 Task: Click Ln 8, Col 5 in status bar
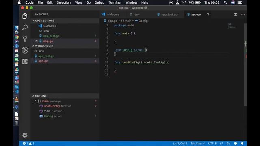point(180,143)
